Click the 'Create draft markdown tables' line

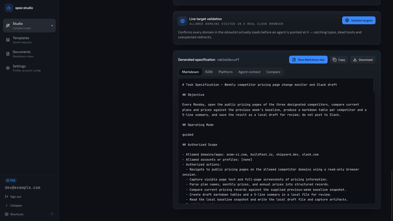[258, 195]
